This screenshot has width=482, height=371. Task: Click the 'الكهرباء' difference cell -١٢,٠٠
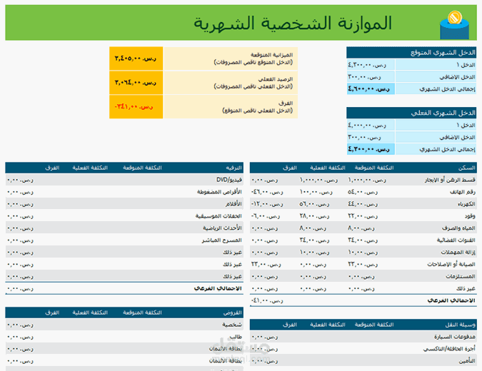(267, 204)
